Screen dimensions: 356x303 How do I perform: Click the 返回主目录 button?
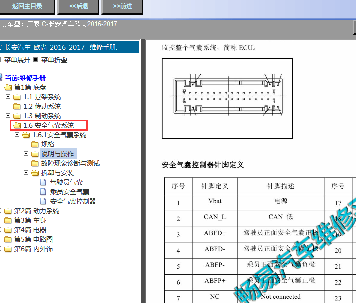click(x=27, y=6)
